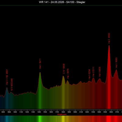The image size is (122, 122).
Task: Click the He II 6311 annotation
Action: coord(93,72)
